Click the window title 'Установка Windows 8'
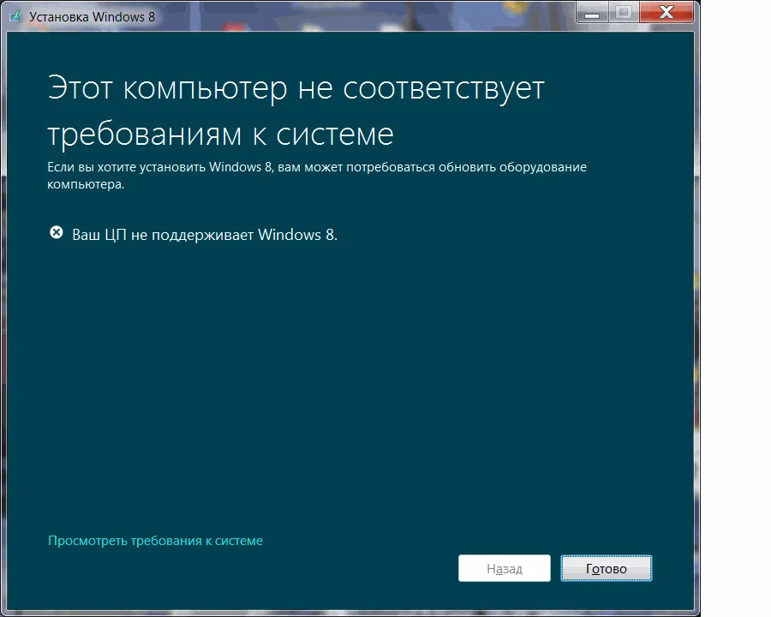The height and width of the screenshot is (617, 771). point(92,17)
